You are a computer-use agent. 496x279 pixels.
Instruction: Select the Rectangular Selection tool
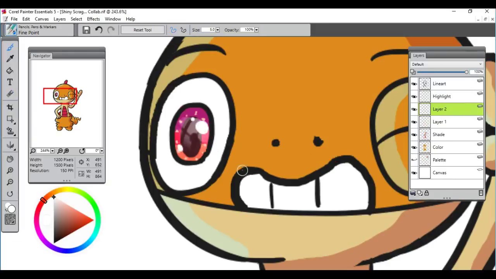tap(10, 119)
